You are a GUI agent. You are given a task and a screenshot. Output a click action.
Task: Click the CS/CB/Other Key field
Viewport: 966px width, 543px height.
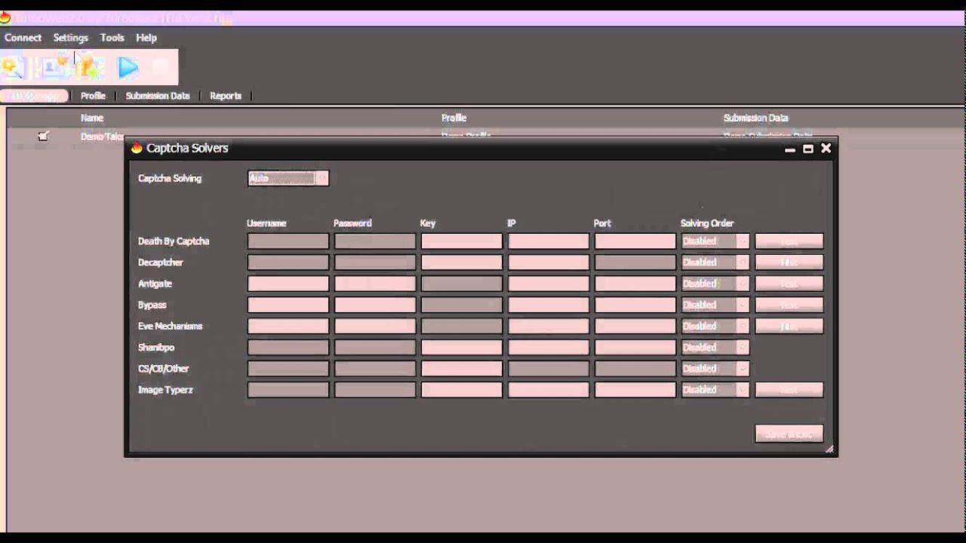pos(462,368)
